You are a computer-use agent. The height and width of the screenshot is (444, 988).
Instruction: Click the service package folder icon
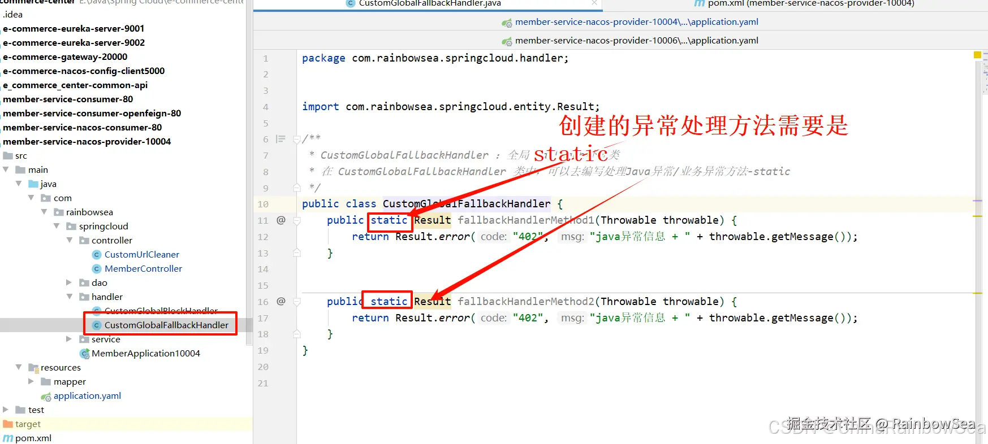tap(84, 339)
